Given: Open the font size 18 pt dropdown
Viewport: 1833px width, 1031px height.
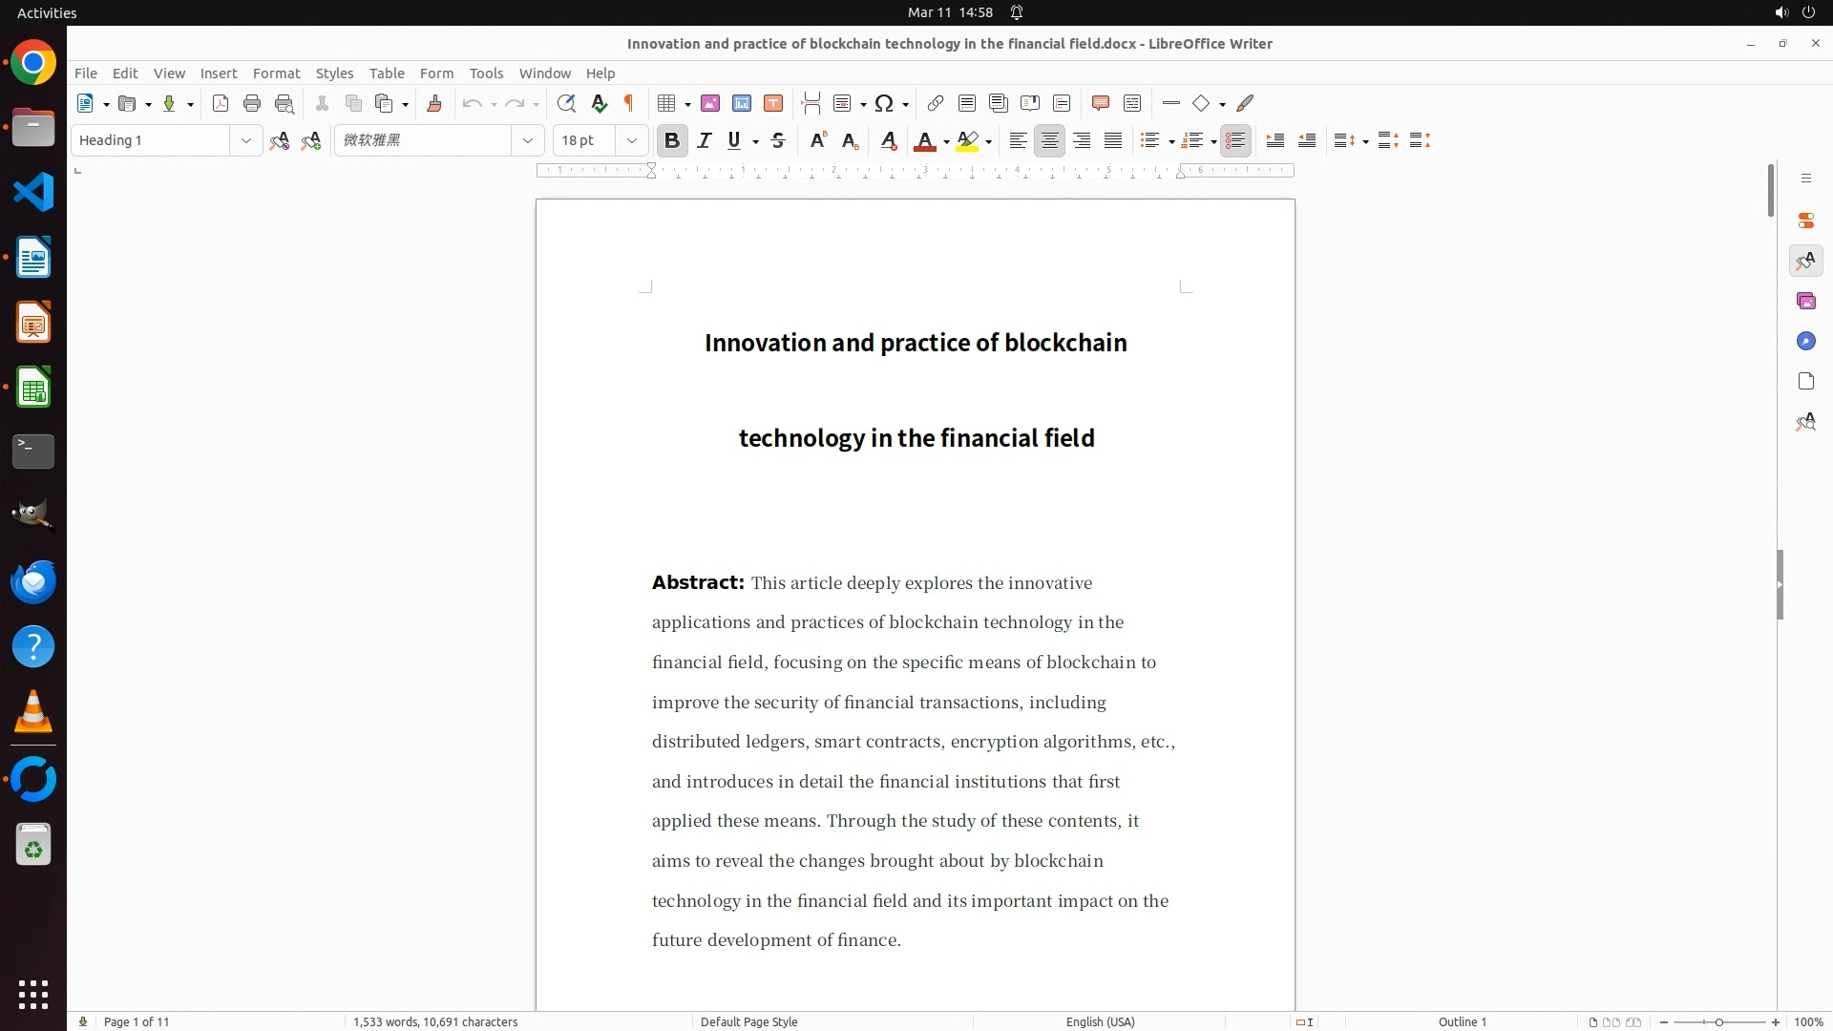Looking at the screenshot, I should (x=631, y=141).
